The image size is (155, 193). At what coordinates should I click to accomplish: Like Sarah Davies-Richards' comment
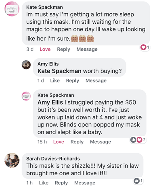44,183
